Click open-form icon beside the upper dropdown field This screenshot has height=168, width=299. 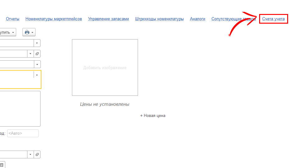(x=37, y=54)
